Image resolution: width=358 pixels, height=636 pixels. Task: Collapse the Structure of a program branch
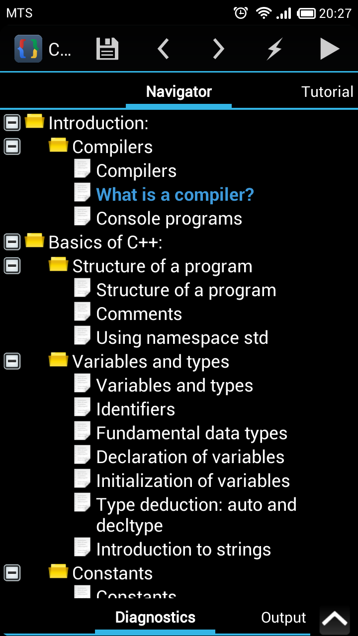point(12,265)
